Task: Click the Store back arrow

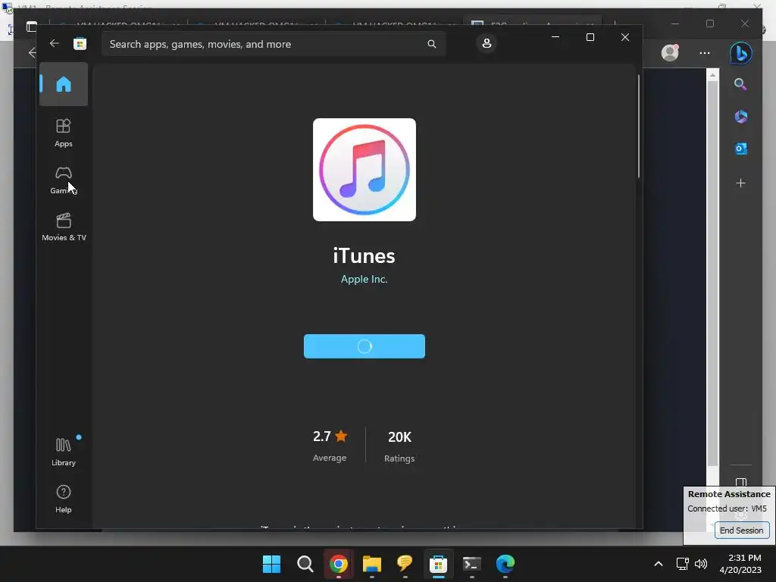Action: click(x=54, y=43)
